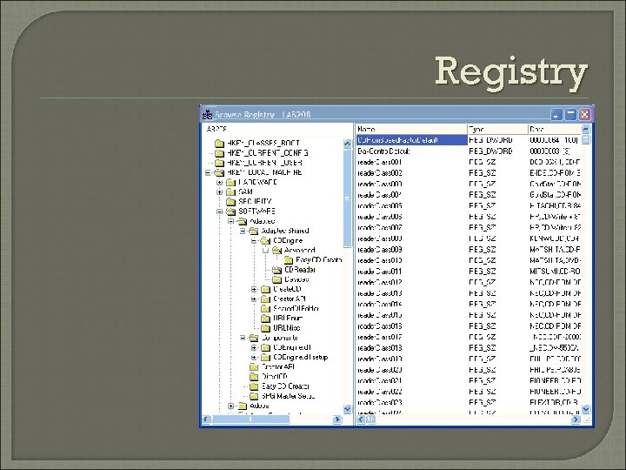Maximize the Browse Registry window

(571, 114)
